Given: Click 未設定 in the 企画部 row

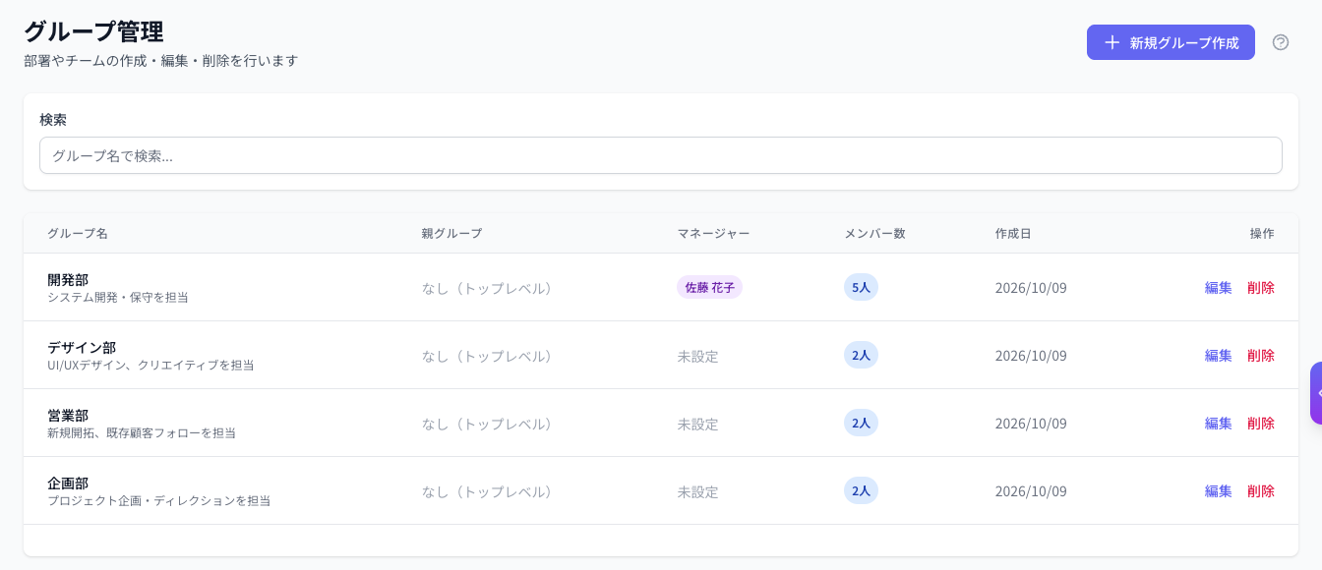Looking at the screenshot, I should point(697,491).
